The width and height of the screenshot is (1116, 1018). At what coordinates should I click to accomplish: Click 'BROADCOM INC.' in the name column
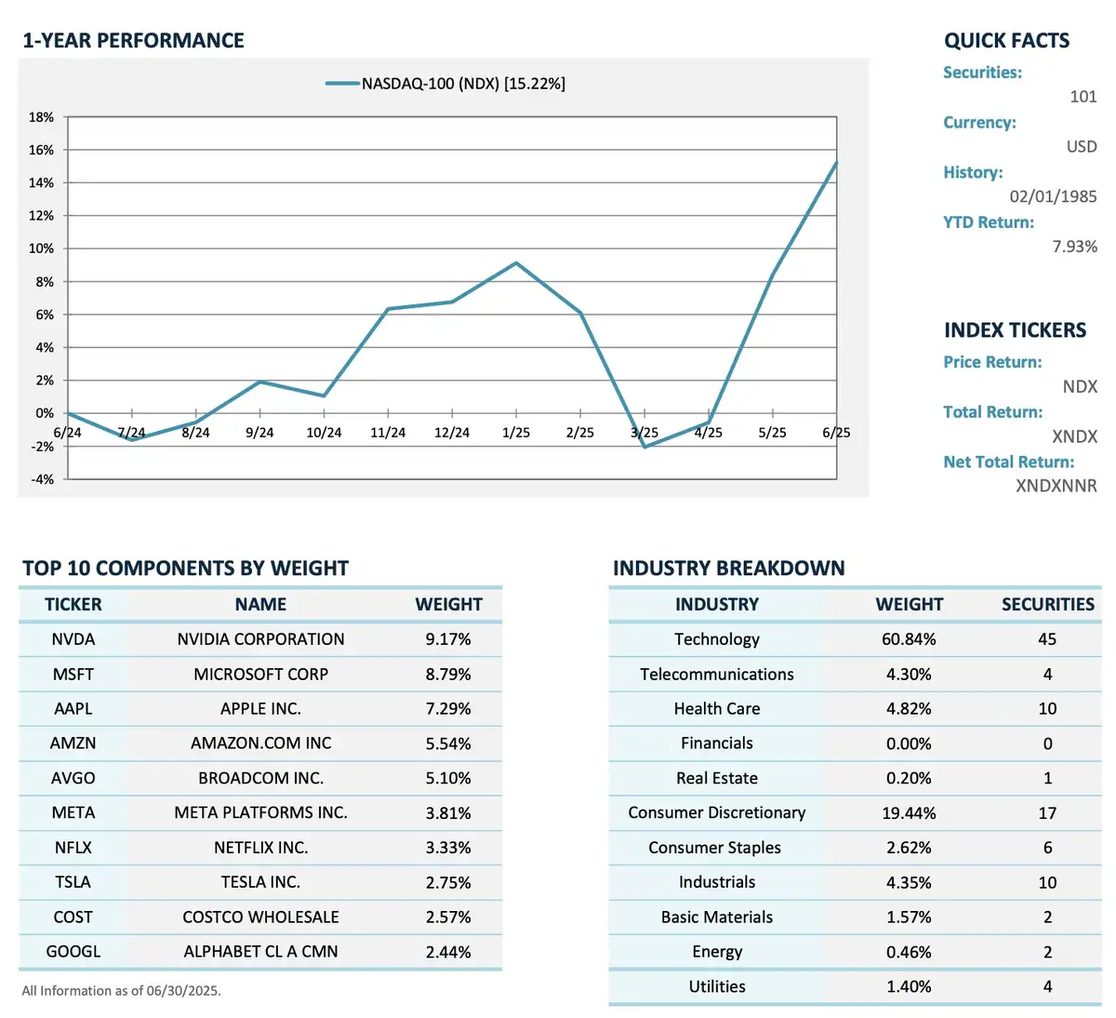pyautogui.click(x=260, y=779)
